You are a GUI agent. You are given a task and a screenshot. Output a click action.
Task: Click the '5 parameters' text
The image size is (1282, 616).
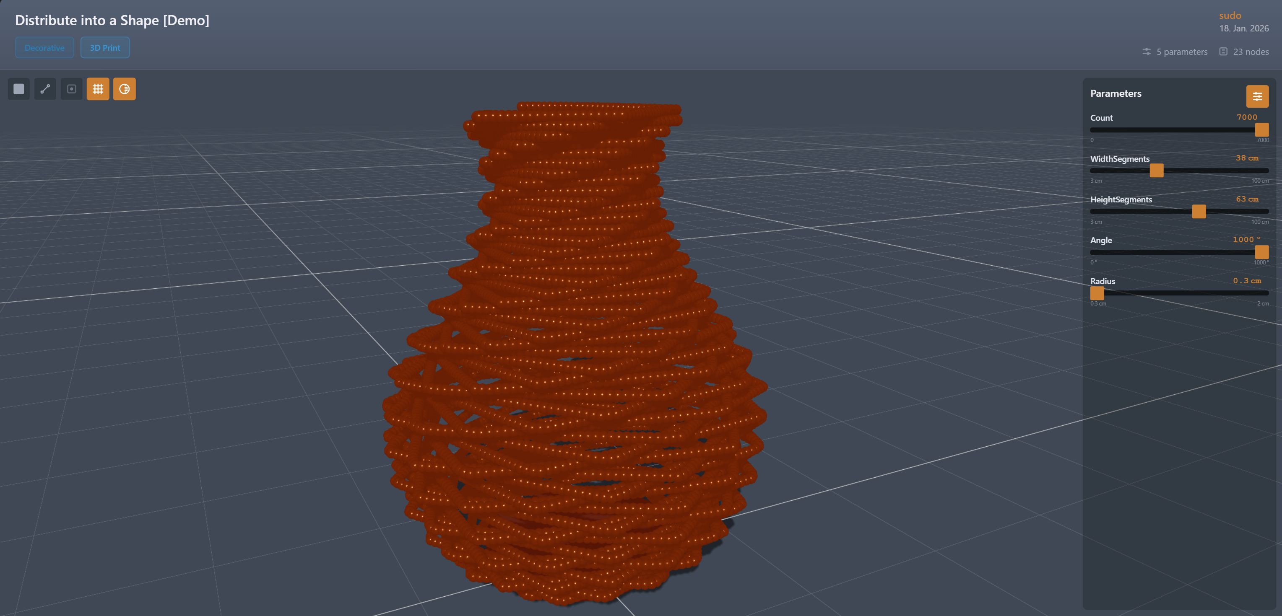pos(1182,52)
